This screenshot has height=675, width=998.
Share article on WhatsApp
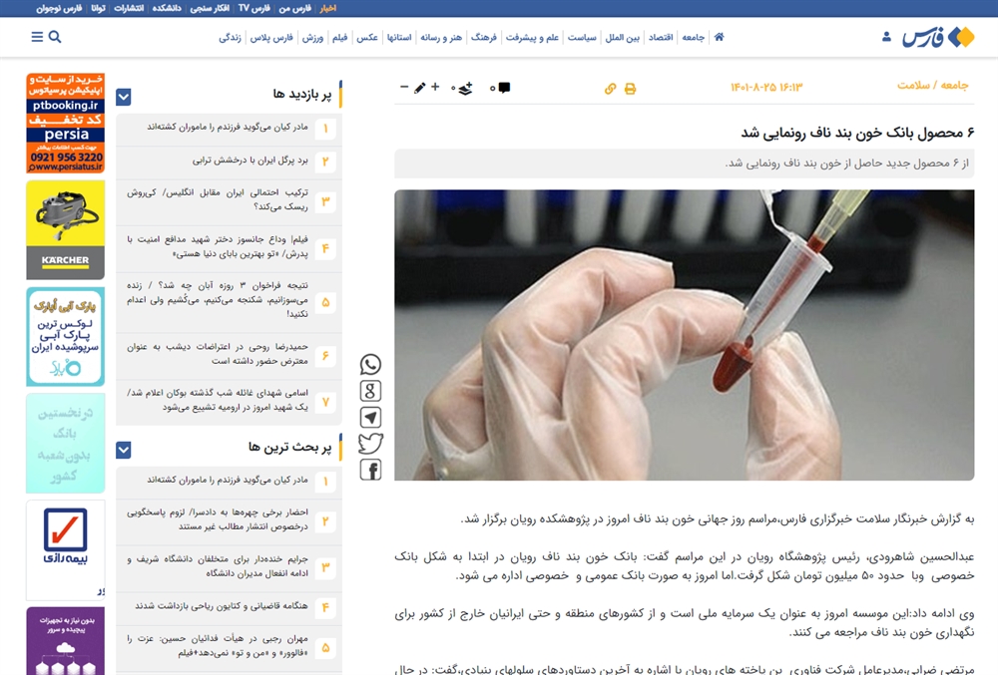click(370, 364)
